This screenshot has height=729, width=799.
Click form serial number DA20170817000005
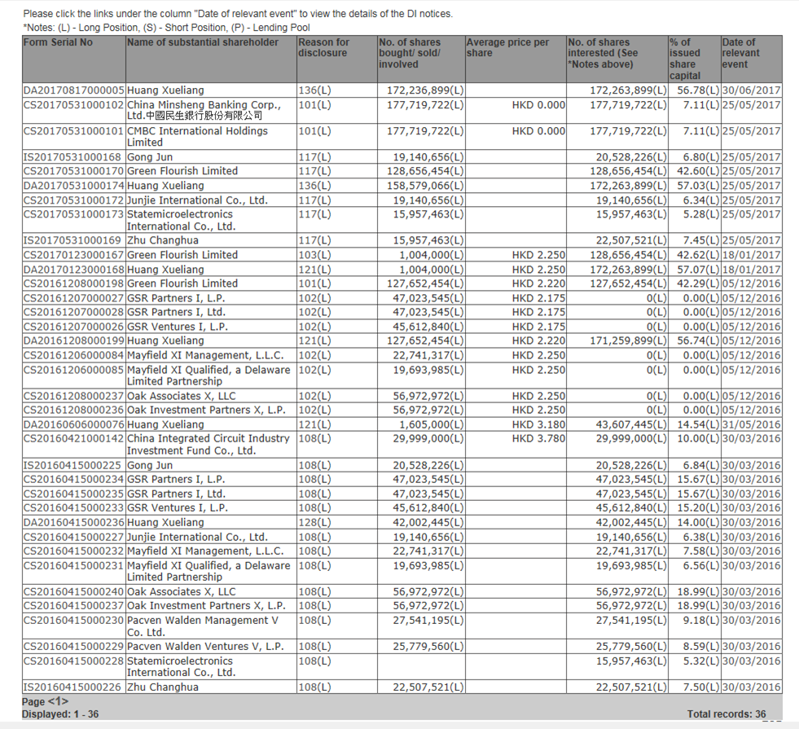[x=73, y=90]
